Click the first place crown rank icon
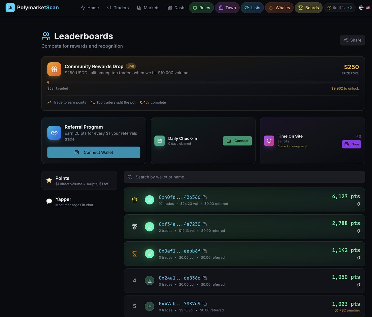This screenshot has width=372, height=317. [x=135, y=200]
